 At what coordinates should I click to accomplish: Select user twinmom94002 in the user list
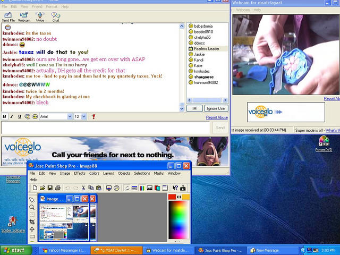[203, 82]
